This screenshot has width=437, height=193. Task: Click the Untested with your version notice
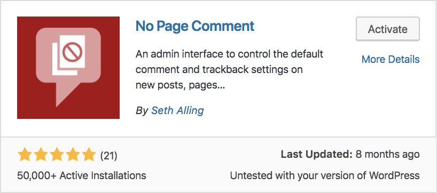coord(325,175)
